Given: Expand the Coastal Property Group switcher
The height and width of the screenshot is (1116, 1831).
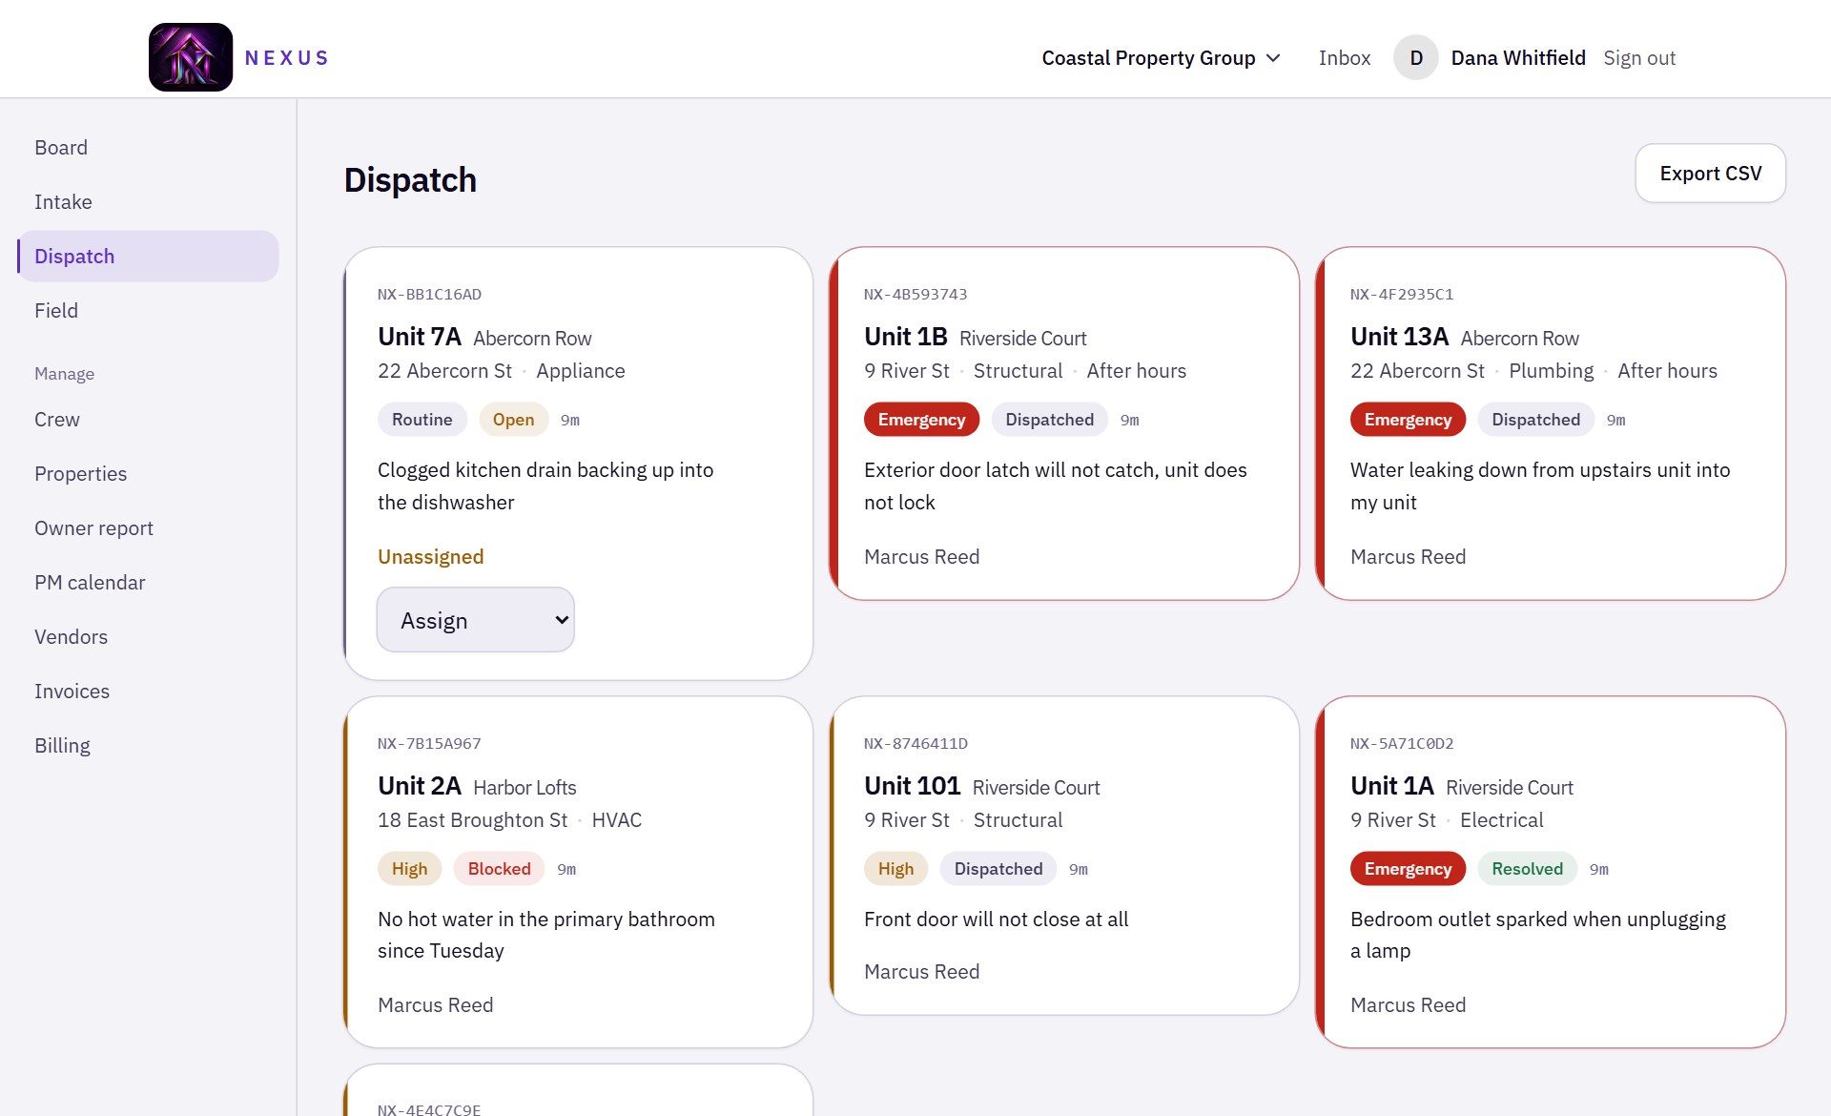Looking at the screenshot, I should point(1161,58).
